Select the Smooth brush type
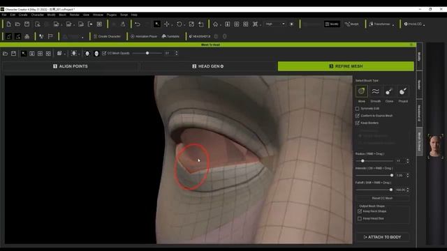The width and height of the screenshot is (447, 251). point(376,91)
